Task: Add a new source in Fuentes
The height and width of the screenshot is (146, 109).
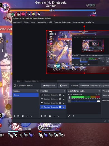Action: pyautogui.click(x=42, y=116)
